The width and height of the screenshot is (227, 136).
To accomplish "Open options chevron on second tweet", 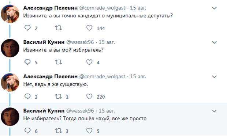I will coord(214,42).
